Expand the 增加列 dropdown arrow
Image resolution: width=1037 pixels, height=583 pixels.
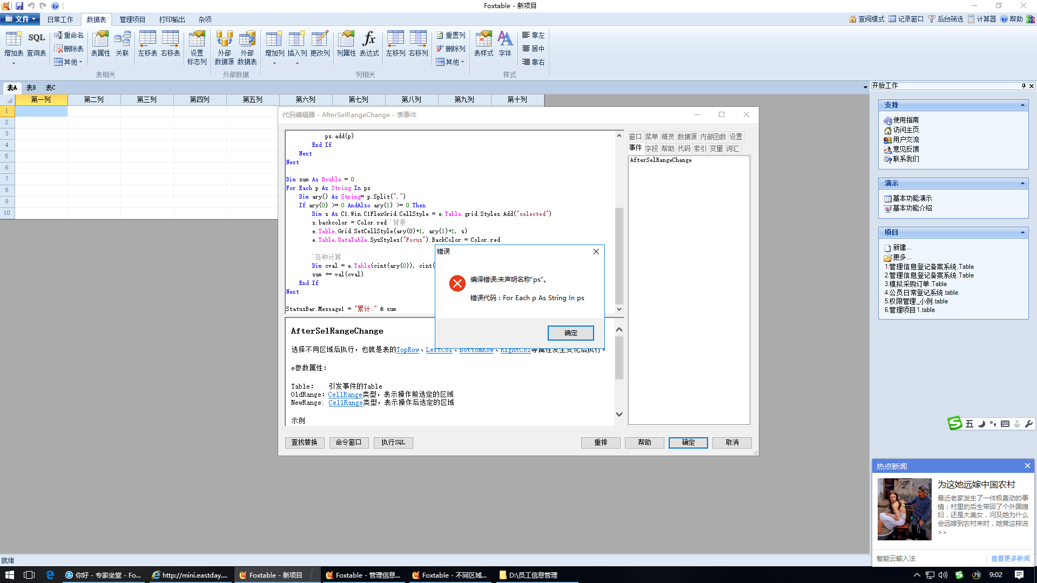click(274, 63)
